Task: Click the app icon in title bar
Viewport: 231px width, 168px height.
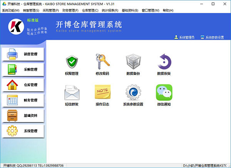Action: click(4, 4)
